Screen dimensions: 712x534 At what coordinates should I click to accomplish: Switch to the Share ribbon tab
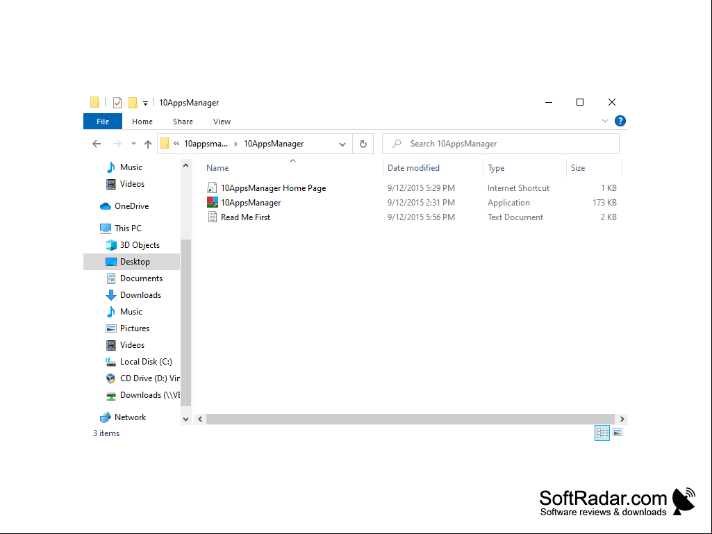183,122
